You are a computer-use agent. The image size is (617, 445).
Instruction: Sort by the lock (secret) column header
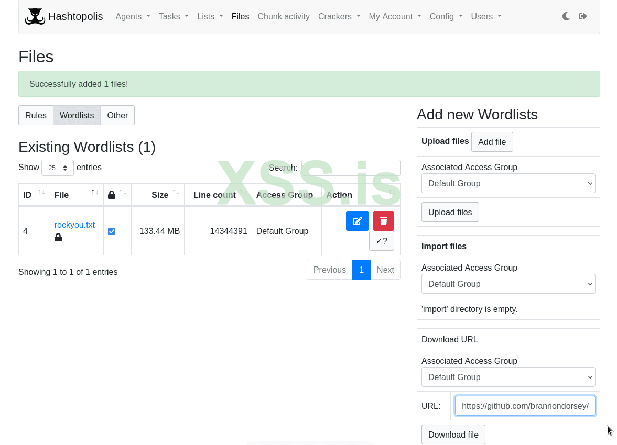tap(117, 195)
